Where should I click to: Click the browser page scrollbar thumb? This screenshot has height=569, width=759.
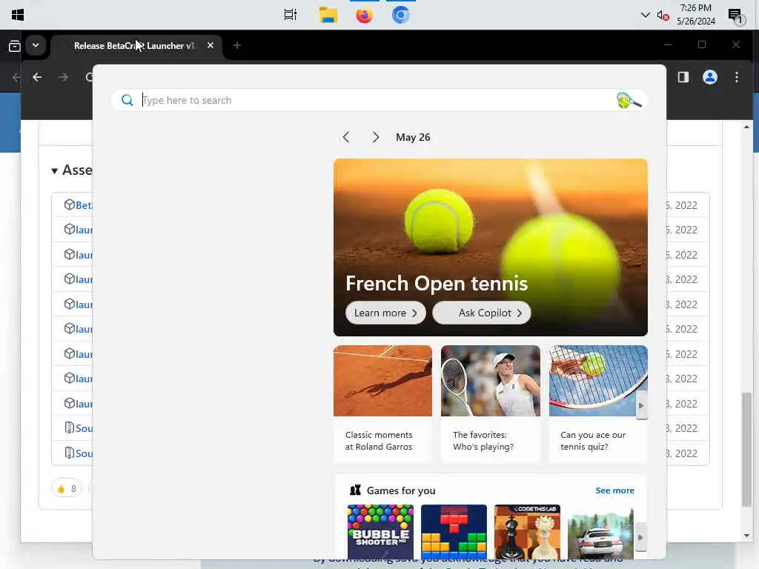click(x=746, y=449)
